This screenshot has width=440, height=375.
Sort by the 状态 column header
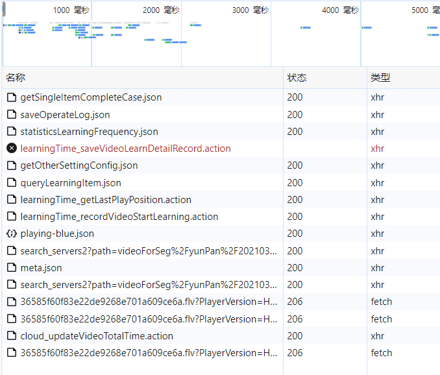tap(297, 78)
